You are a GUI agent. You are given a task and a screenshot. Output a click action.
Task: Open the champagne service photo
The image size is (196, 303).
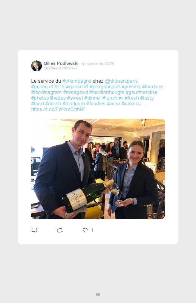[x=98, y=169]
